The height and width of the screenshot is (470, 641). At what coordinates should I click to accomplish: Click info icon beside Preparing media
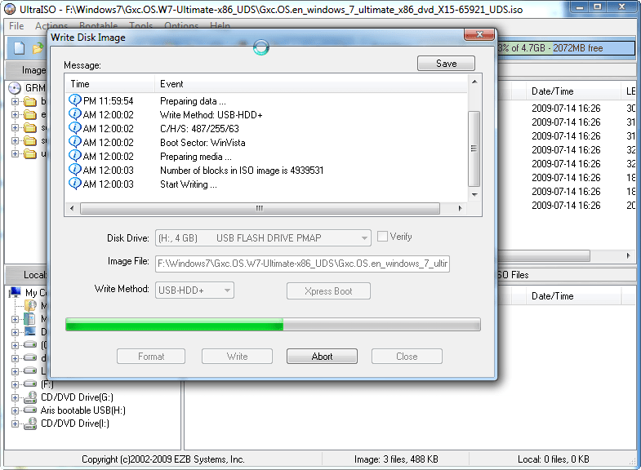point(75,156)
